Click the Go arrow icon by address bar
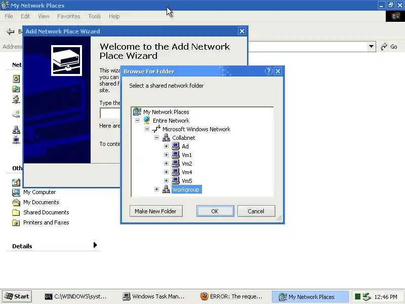The image size is (405, 304). [x=384, y=47]
